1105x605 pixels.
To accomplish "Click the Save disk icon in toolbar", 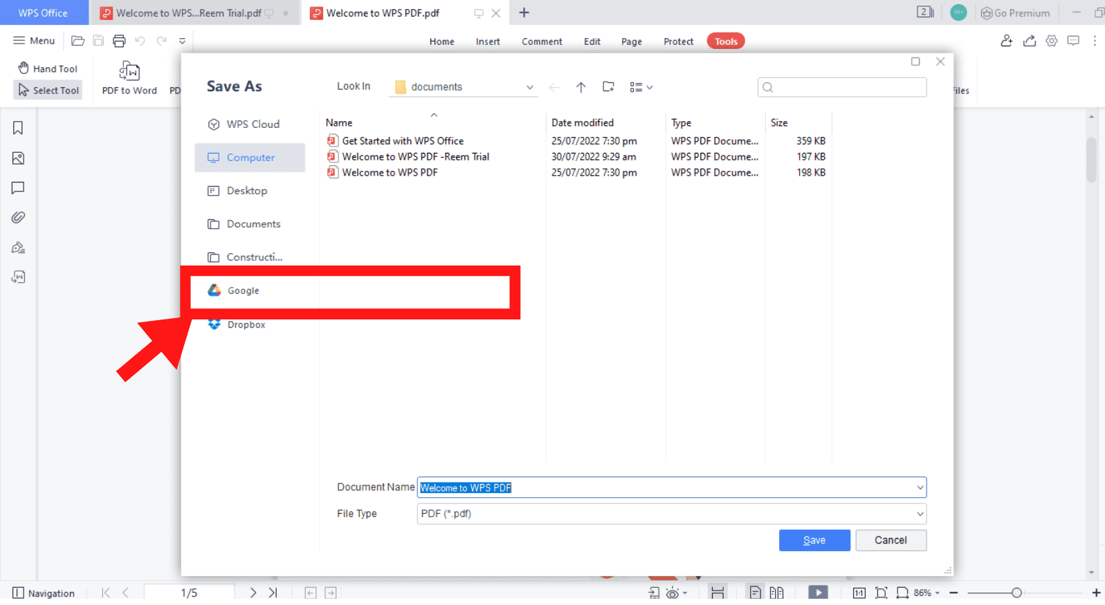I will 98,41.
